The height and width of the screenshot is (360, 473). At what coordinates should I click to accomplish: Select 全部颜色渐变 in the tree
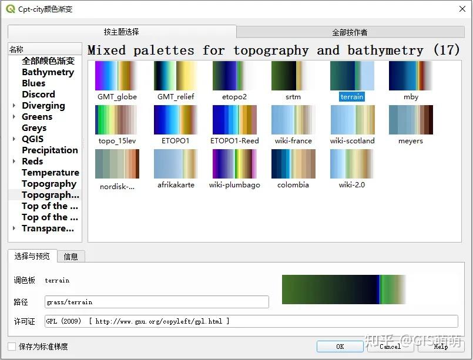[x=48, y=61]
